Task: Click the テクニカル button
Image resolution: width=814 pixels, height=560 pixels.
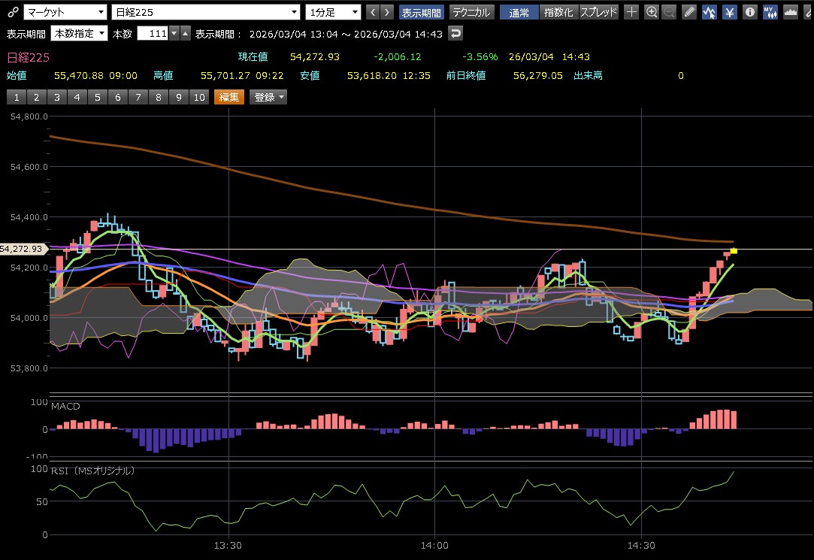Action: [x=471, y=12]
